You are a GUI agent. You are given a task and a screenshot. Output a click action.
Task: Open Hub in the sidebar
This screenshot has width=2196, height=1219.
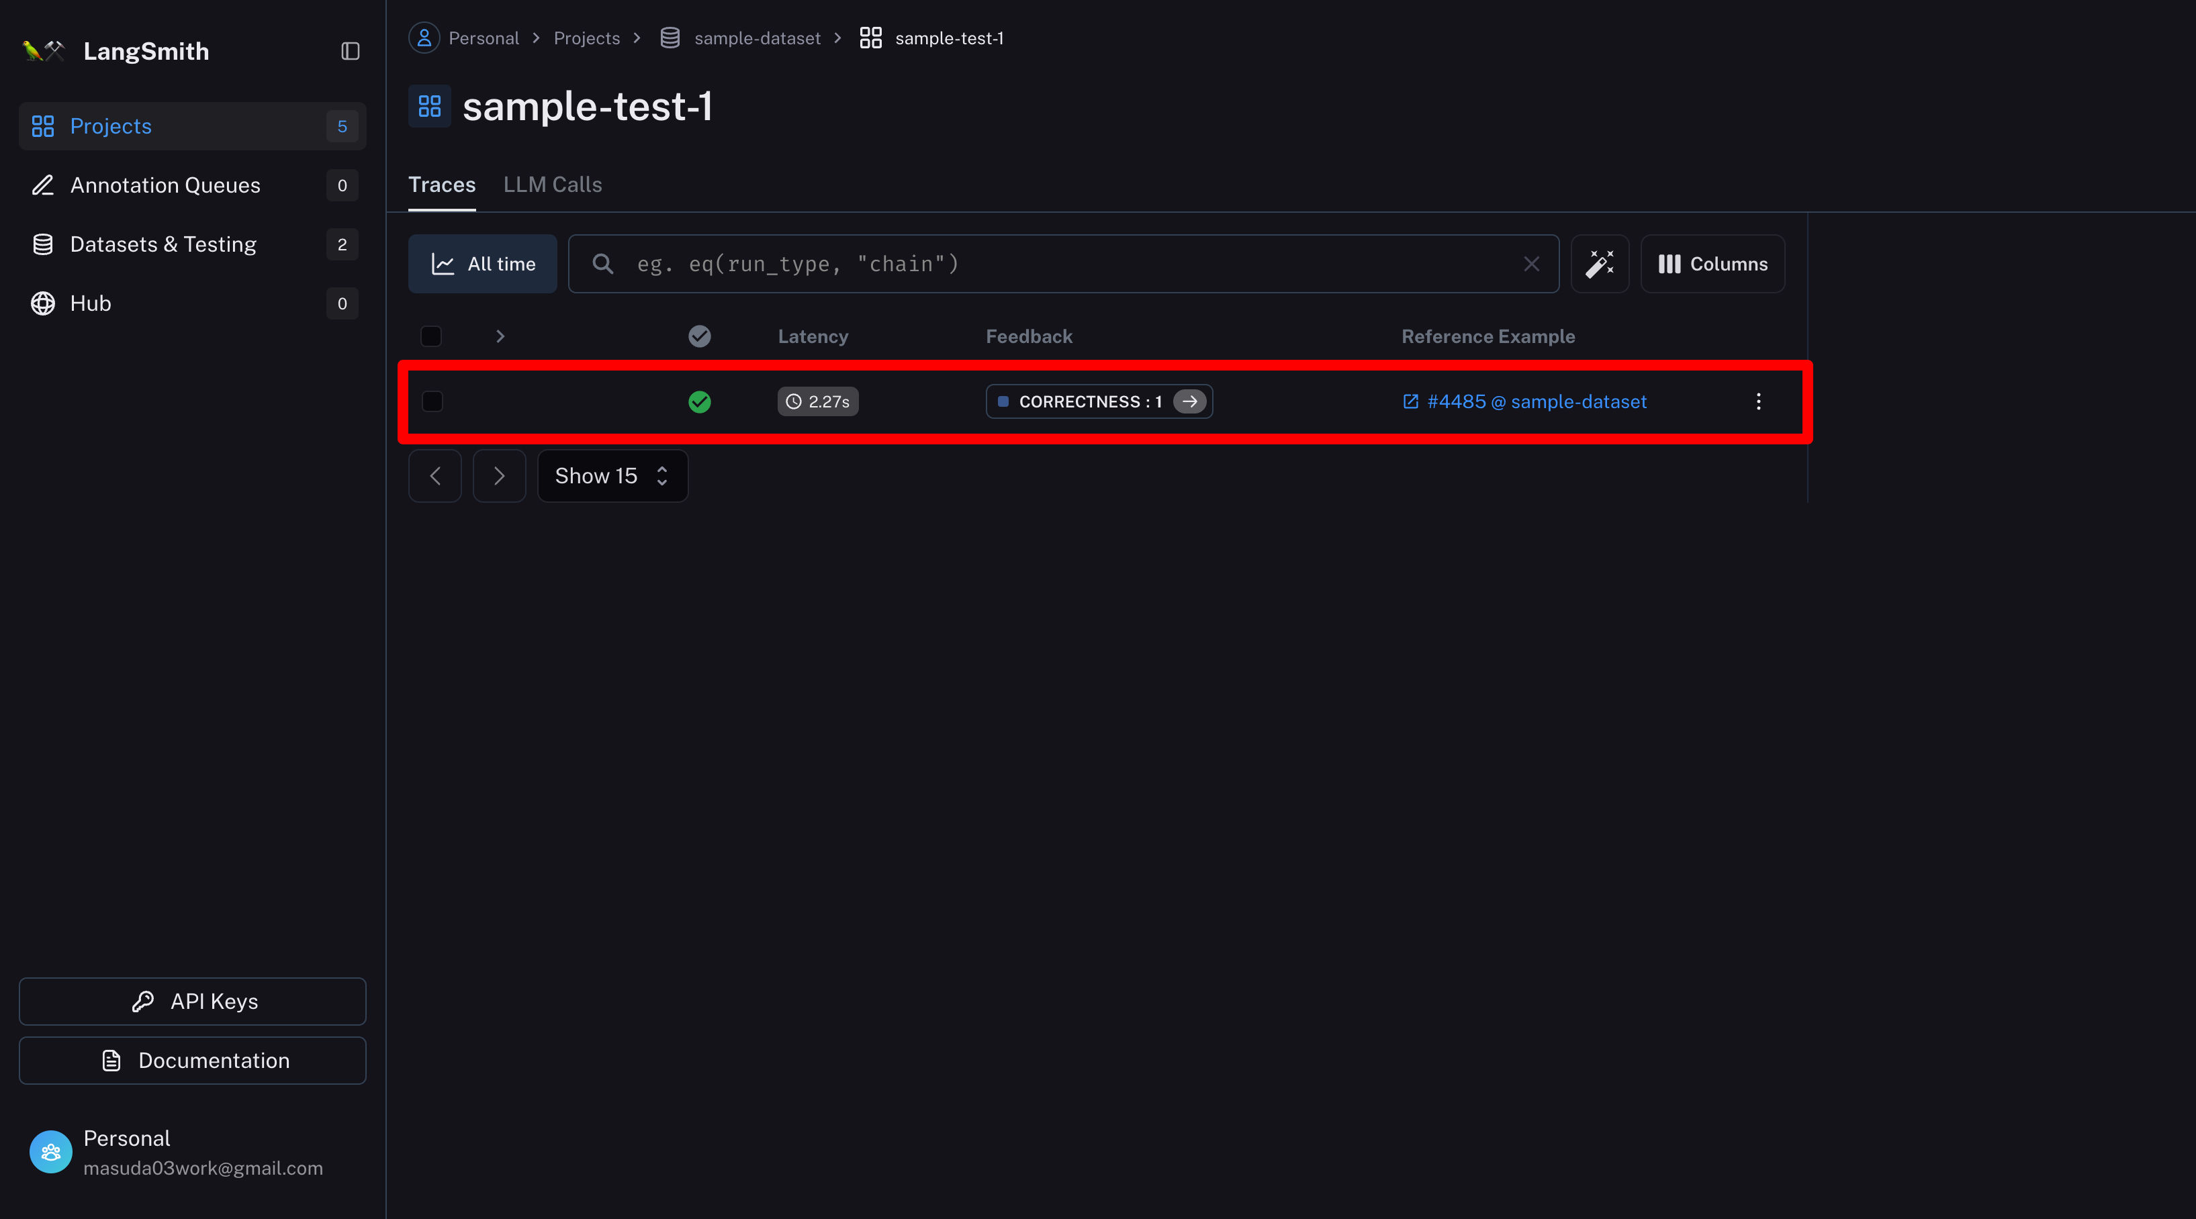pos(193,303)
